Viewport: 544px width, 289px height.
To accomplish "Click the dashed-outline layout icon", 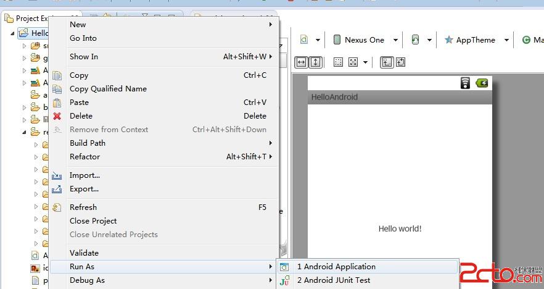I will click(x=338, y=62).
